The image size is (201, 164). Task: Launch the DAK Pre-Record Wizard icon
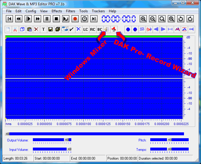[114, 29]
